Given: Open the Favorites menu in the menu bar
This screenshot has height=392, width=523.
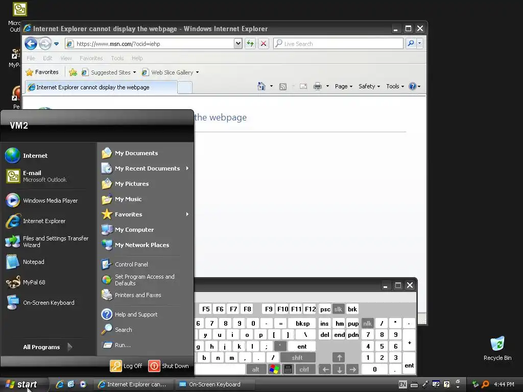Looking at the screenshot, I should click(x=91, y=58).
